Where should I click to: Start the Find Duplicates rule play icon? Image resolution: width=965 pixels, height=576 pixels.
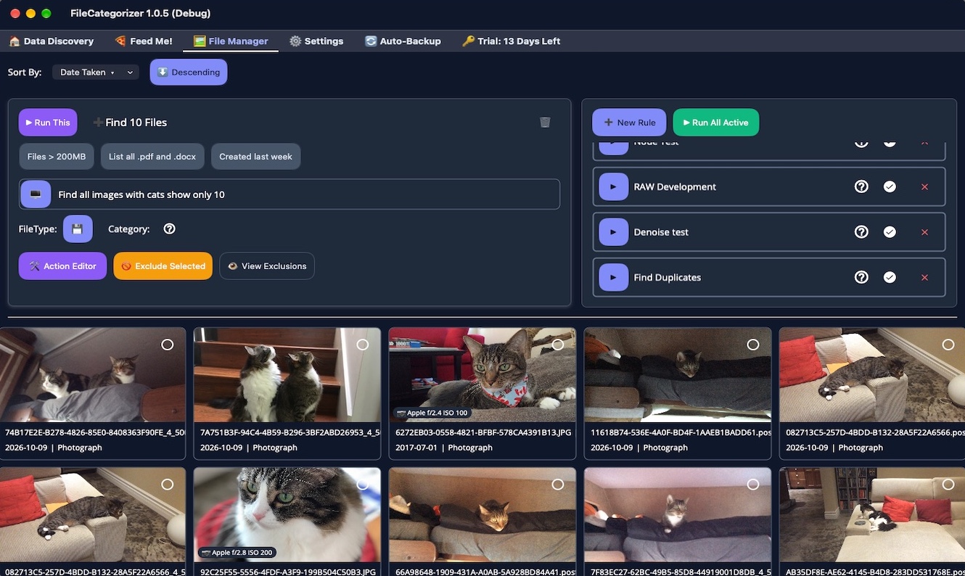coord(613,277)
